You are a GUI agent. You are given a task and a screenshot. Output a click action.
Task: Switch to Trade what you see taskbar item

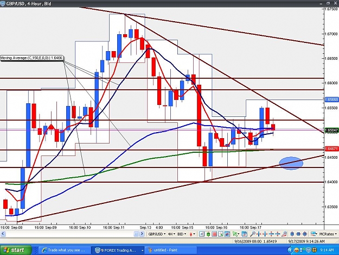64,250
